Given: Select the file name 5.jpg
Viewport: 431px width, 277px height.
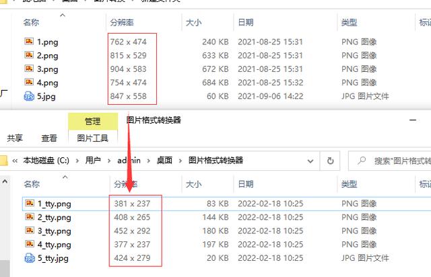Looking at the screenshot, I should tap(46, 97).
